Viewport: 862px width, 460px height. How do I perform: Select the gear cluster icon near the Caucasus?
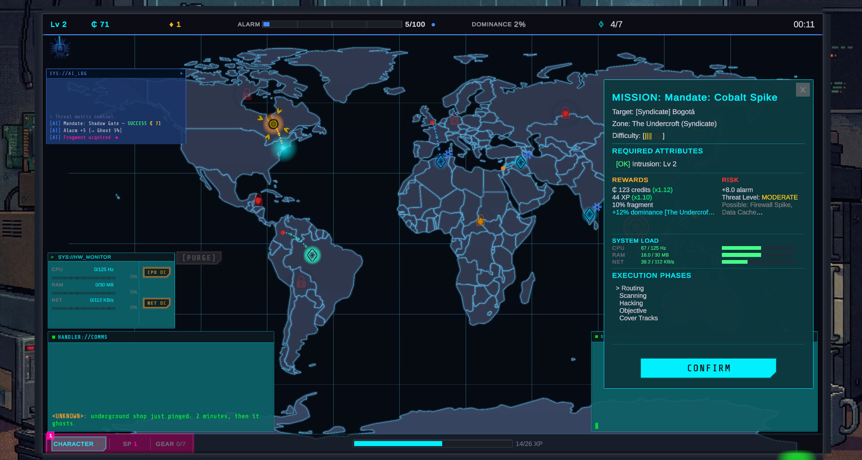[528, 155]
